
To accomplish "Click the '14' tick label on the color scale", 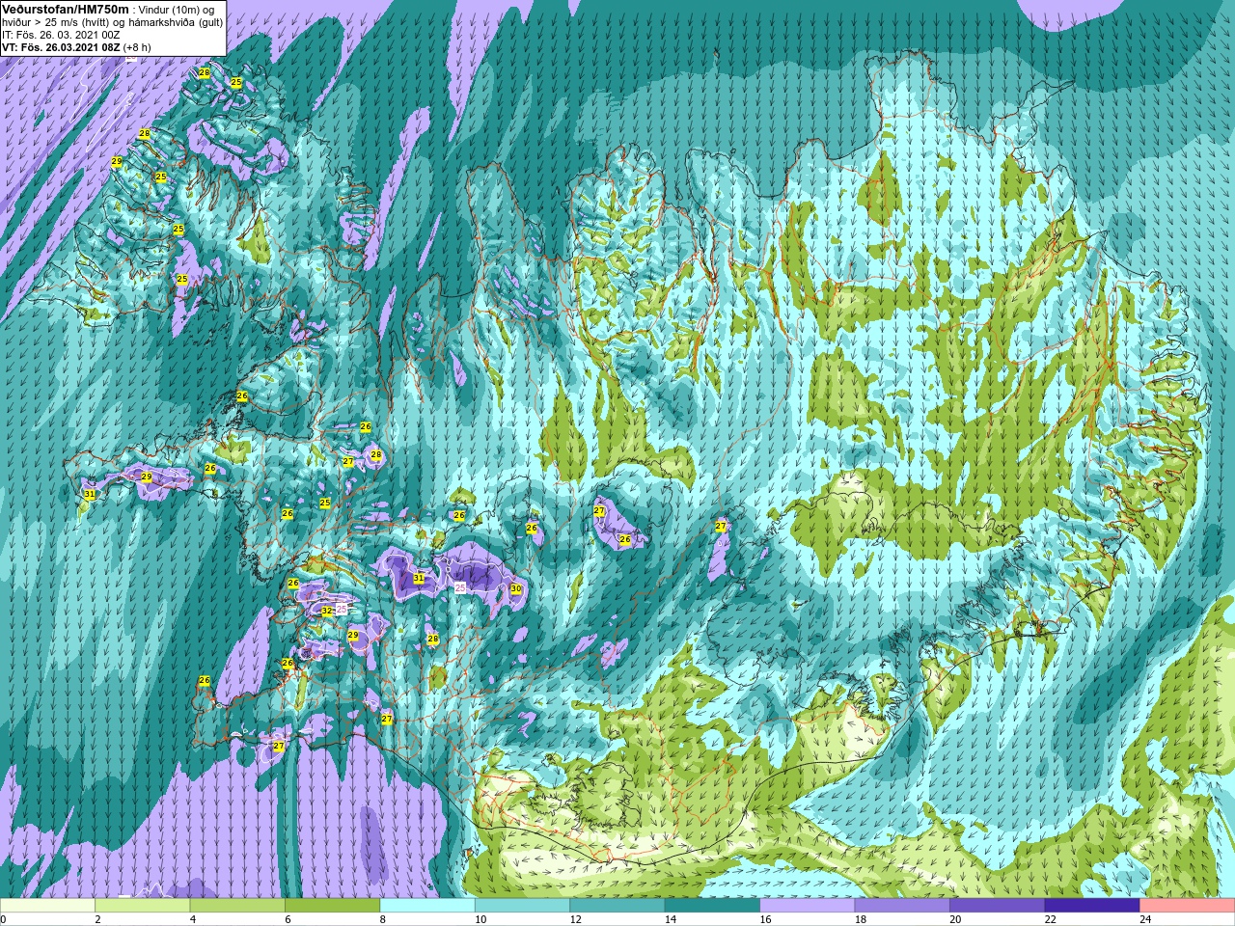I will [x=671, y=919].
